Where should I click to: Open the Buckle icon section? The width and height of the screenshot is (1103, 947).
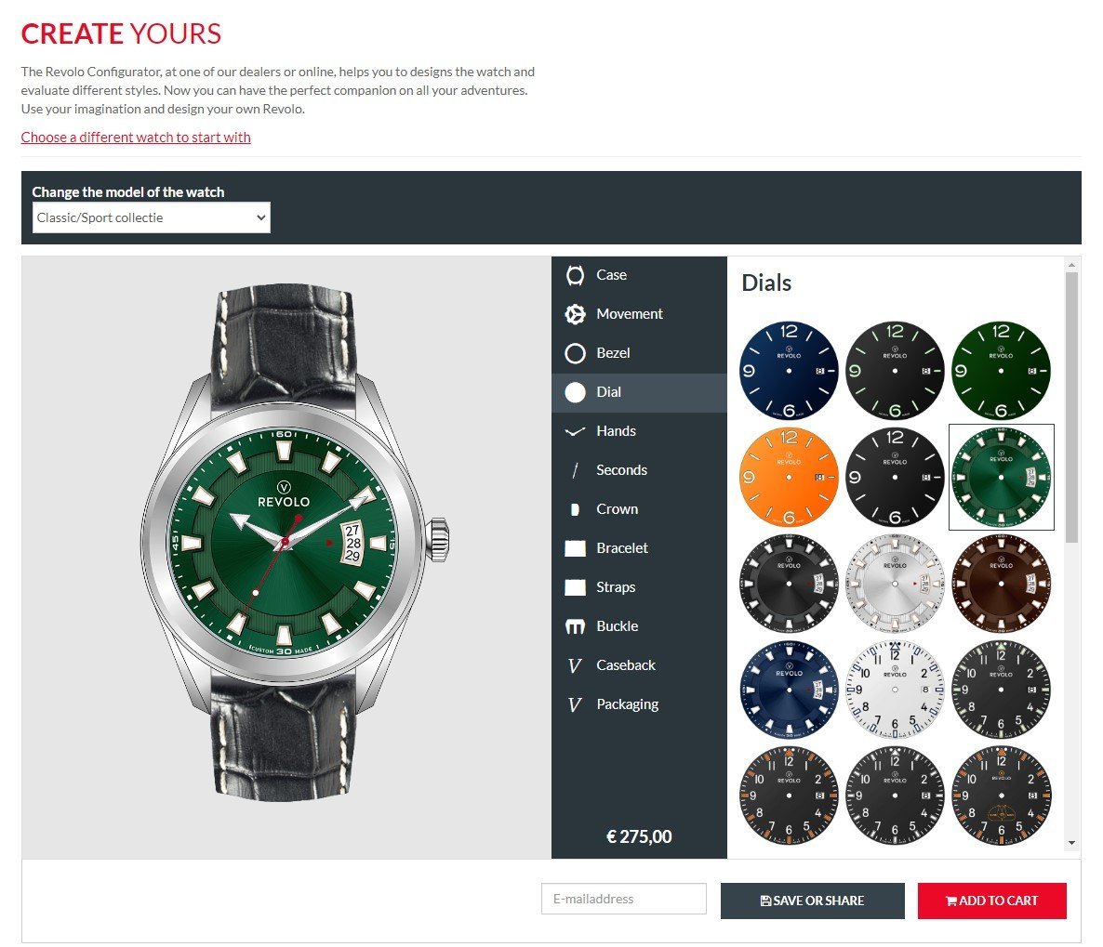point(575,626)
